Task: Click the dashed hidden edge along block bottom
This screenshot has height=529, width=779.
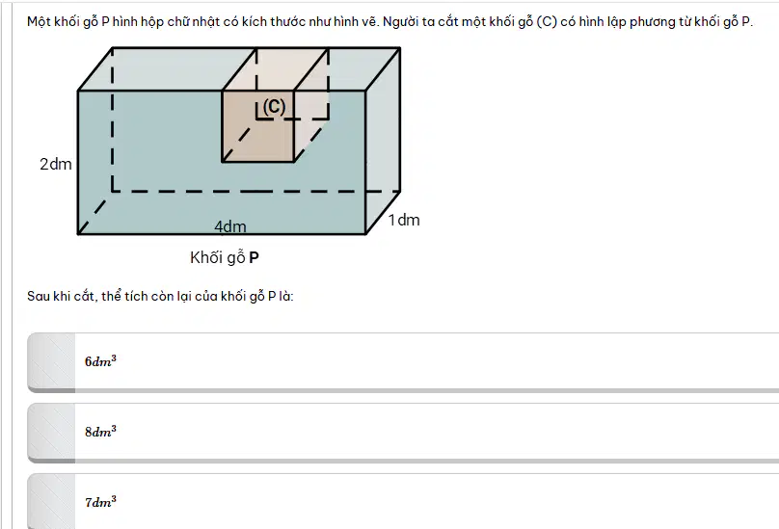Action: 256,191
